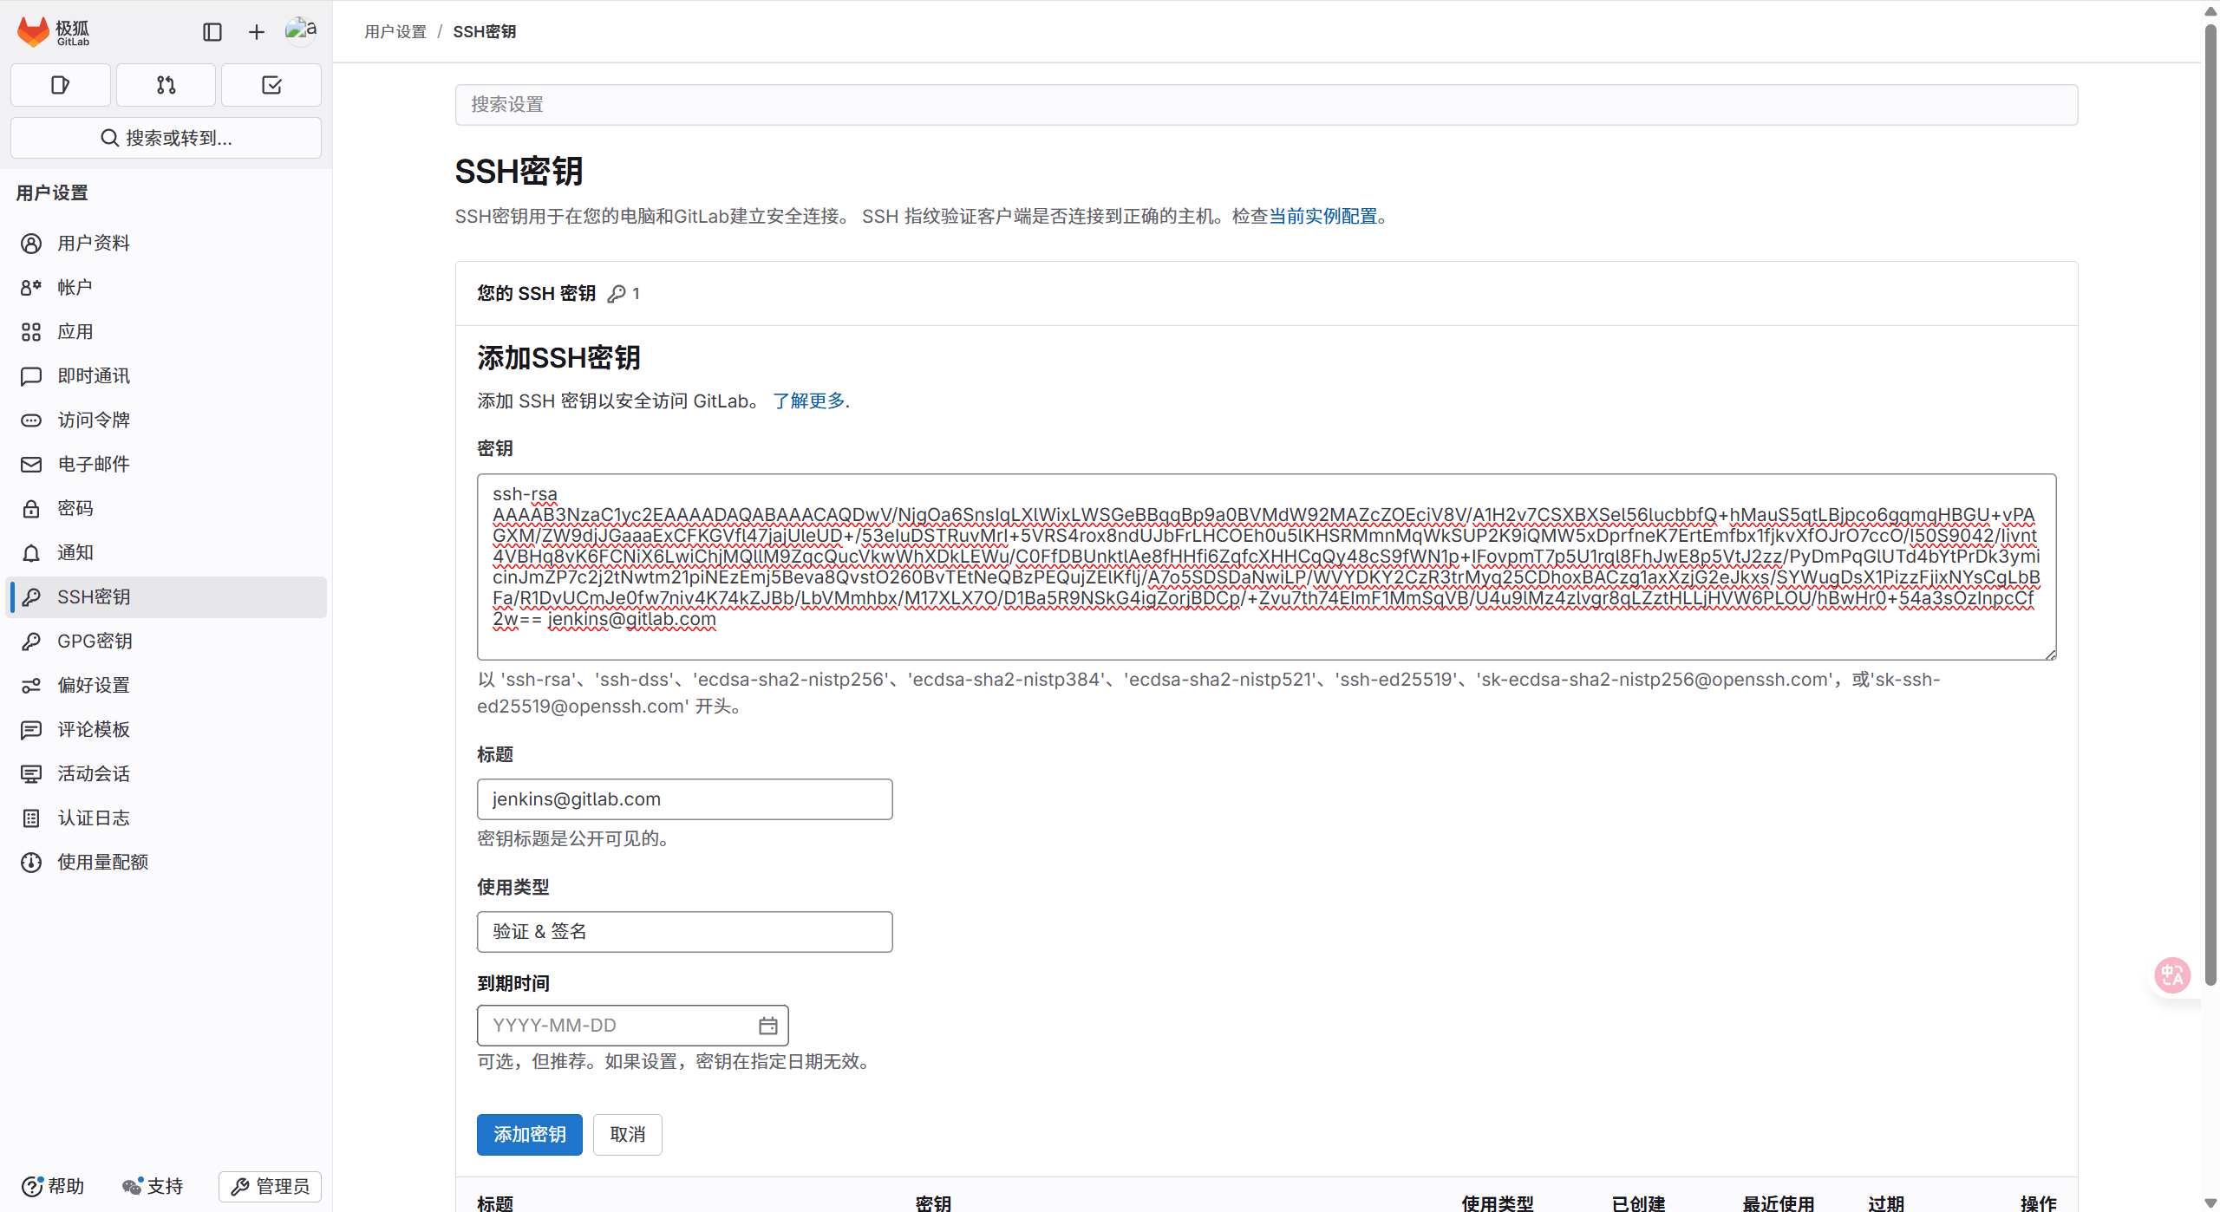Open the user avatar menu

[x=301, y=30]
